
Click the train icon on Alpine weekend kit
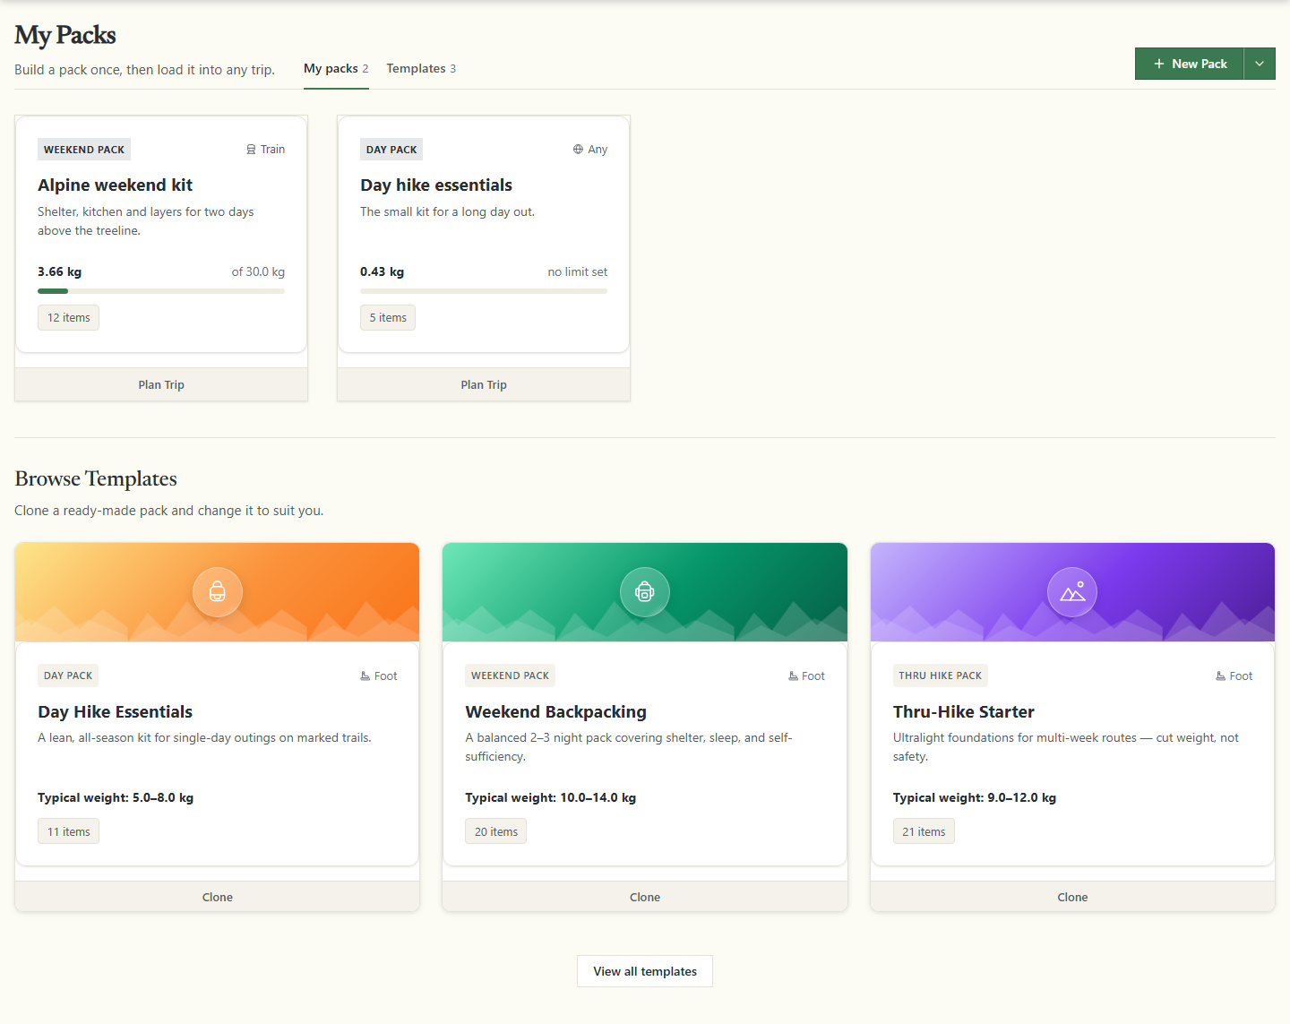tap(252, 150)
